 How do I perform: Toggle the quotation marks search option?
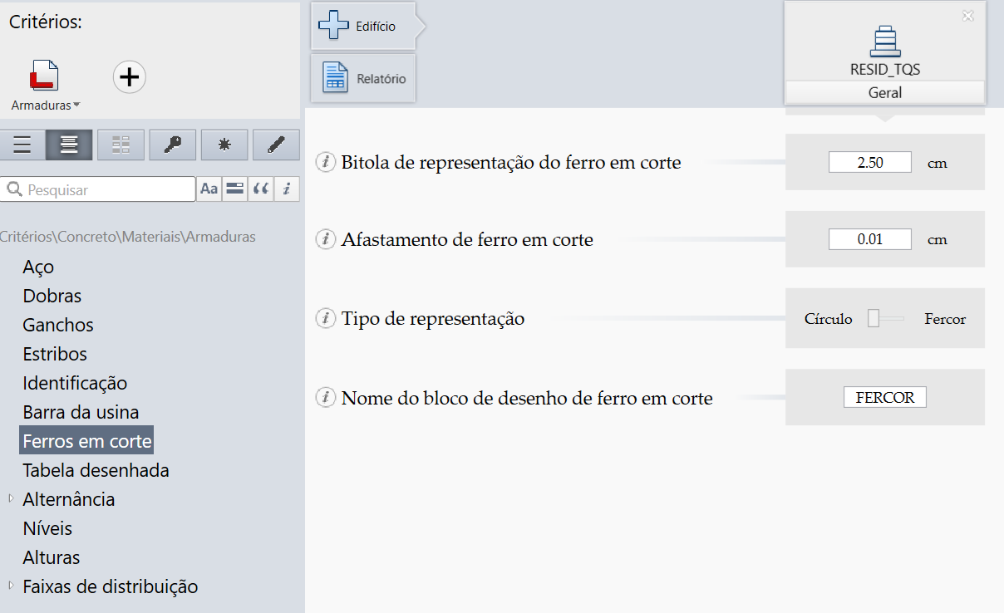(260, 189)
